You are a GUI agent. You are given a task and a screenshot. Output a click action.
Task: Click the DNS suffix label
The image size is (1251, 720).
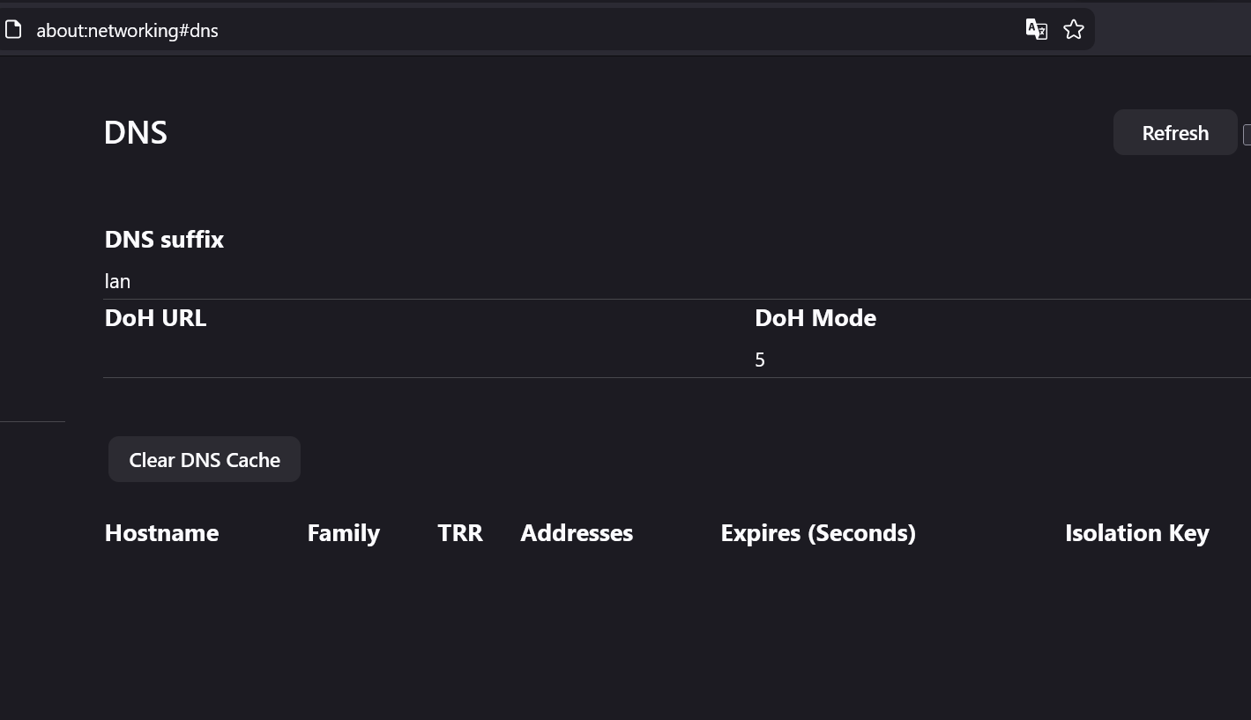pyautogui.click(x=164, y=240)
